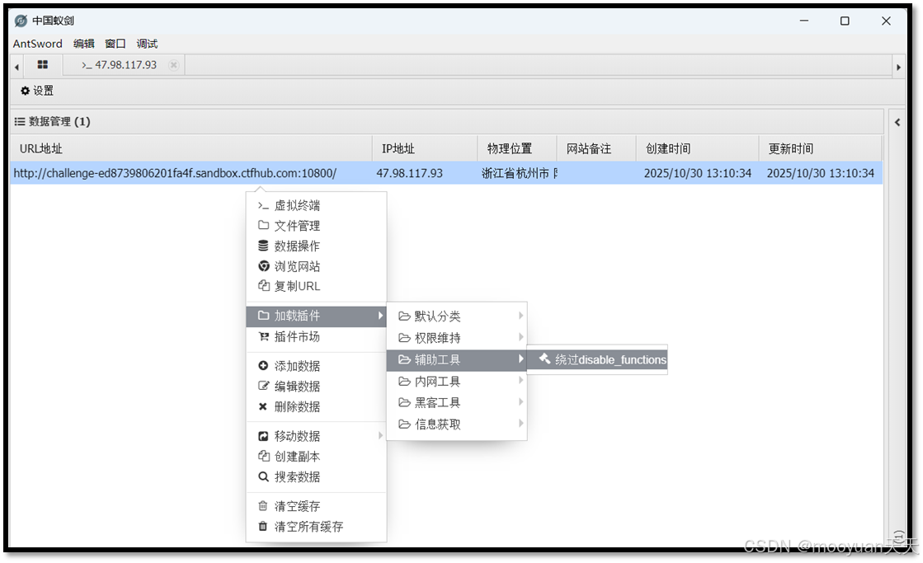
Task: Click the AntSword logo in the title bar
Action: click(x=21, y=21)
